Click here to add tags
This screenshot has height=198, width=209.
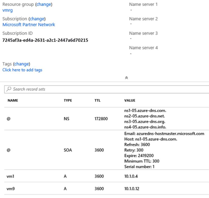tap(22, 70)
